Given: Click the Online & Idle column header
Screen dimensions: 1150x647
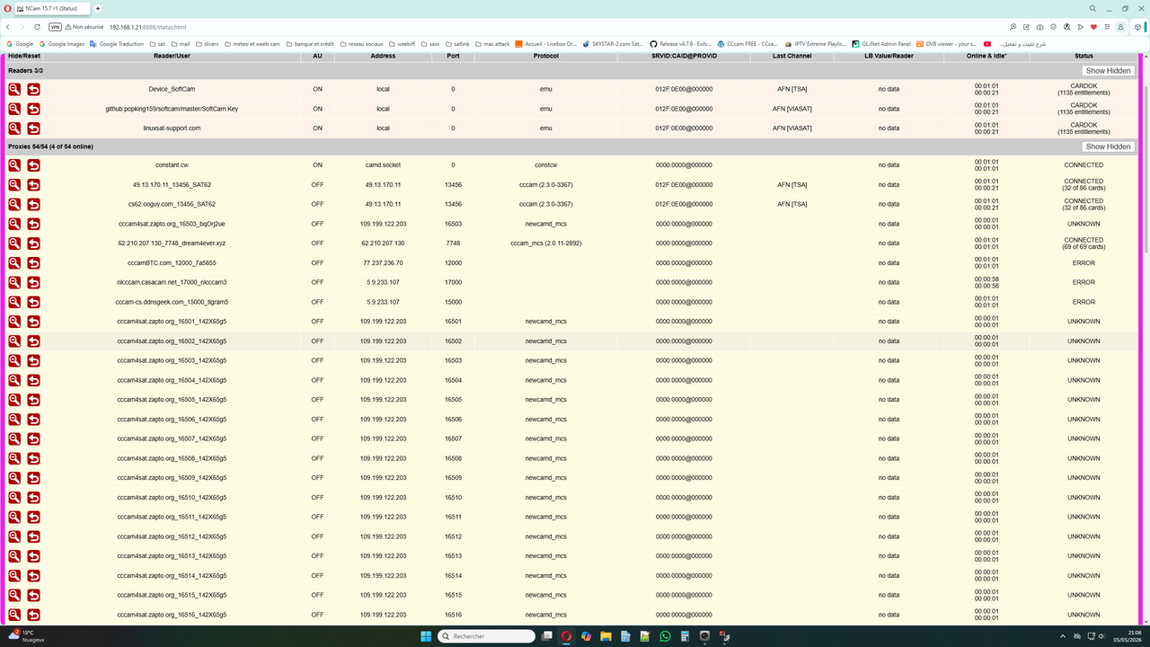Looking at the screenshot, I should (986, 56).
